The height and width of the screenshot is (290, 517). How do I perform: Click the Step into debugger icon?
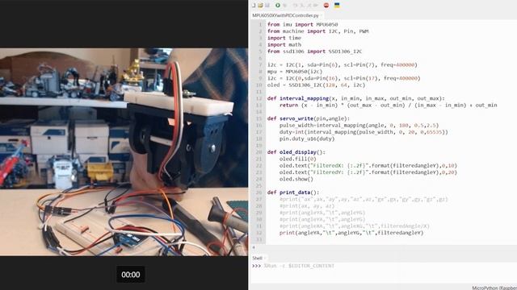(x=302, y=6)
